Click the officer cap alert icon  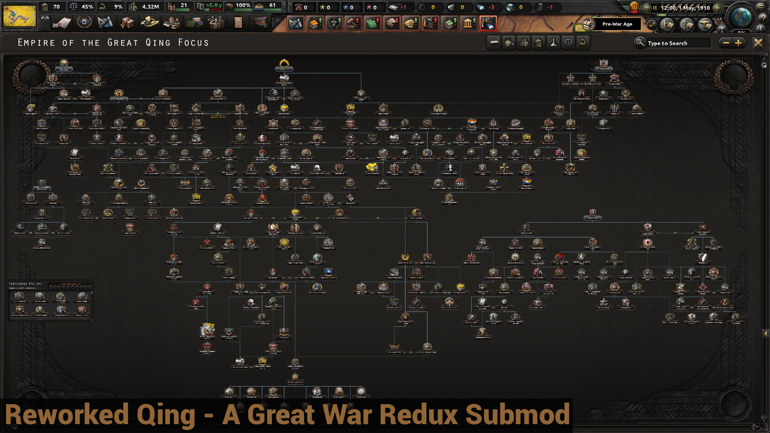(x=411, y=23)
